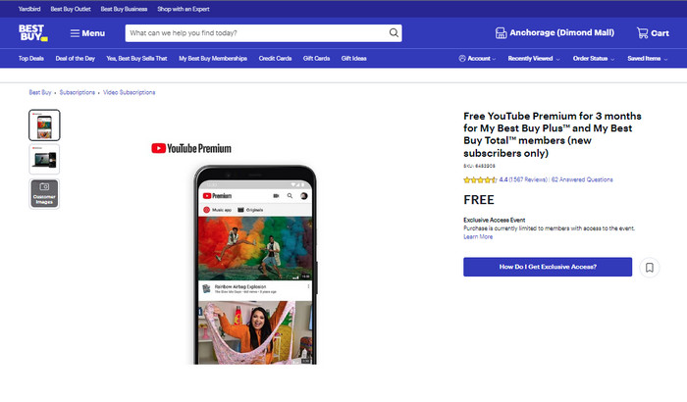
Task: Select the first product thumbnail
Action: [44, 125]
